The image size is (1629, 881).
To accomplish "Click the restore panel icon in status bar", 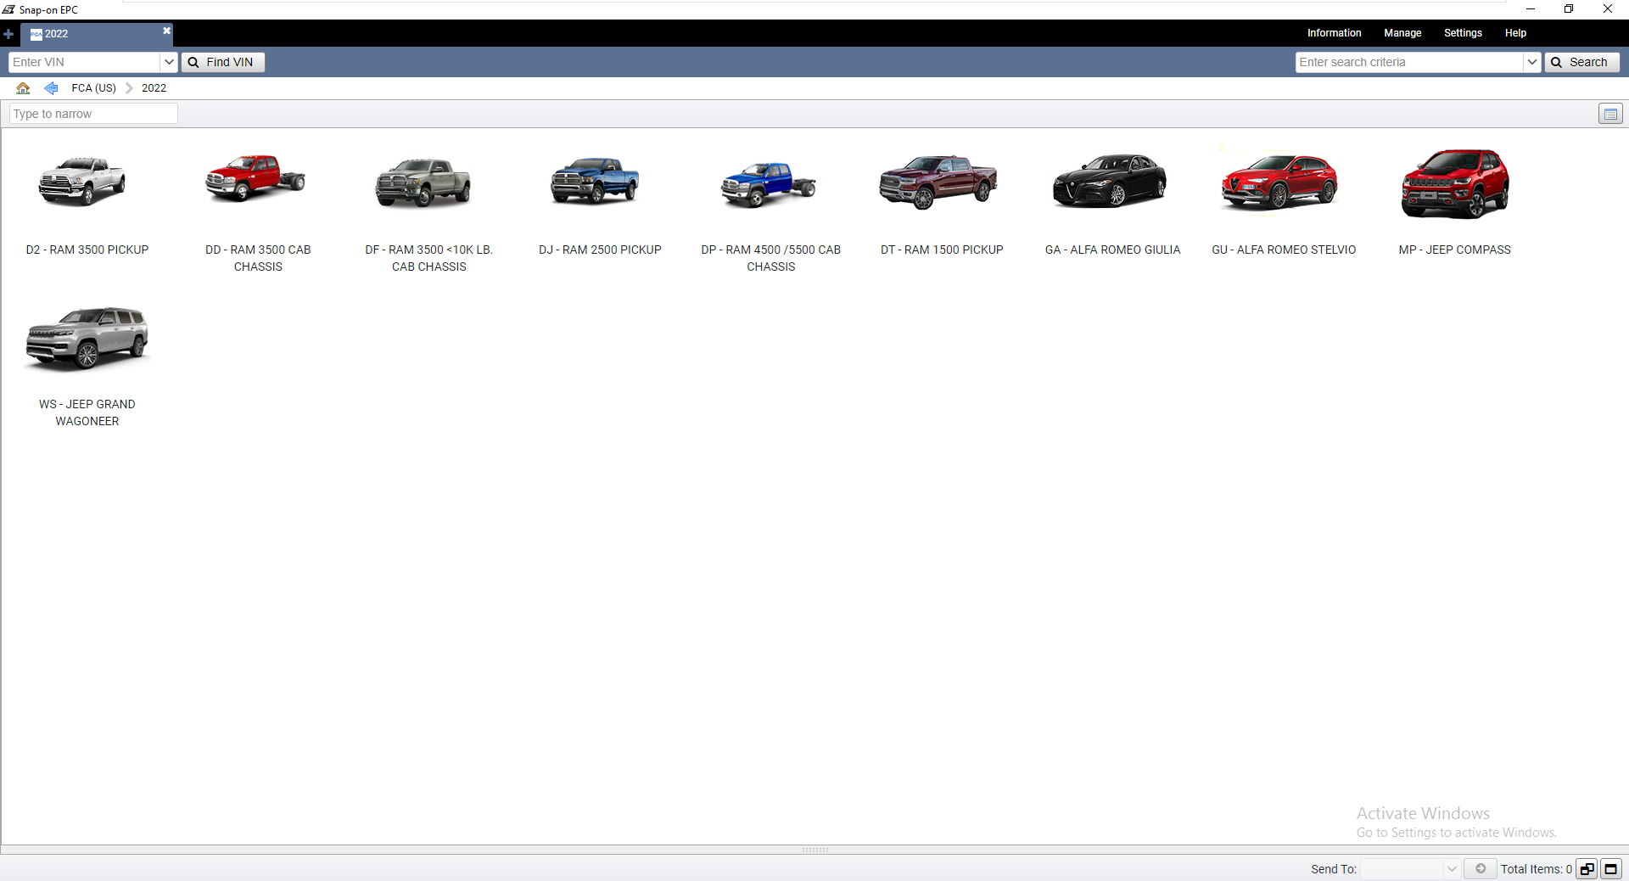I will (x=1587, y=869).
